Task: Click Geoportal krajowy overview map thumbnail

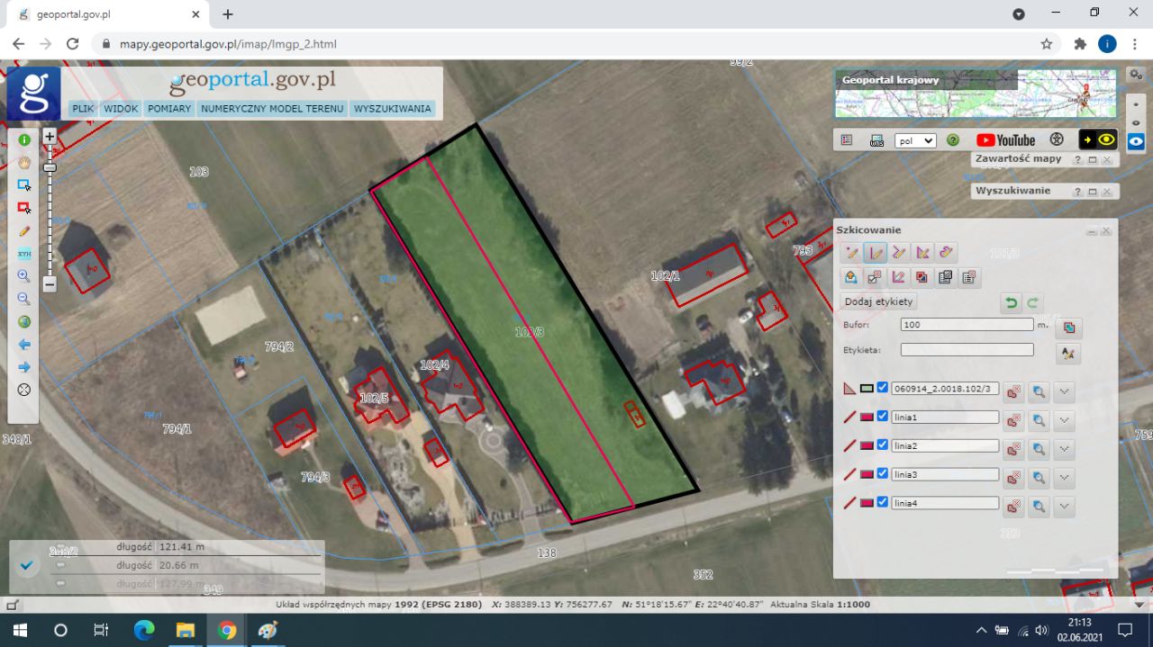Action: [975, 94]
